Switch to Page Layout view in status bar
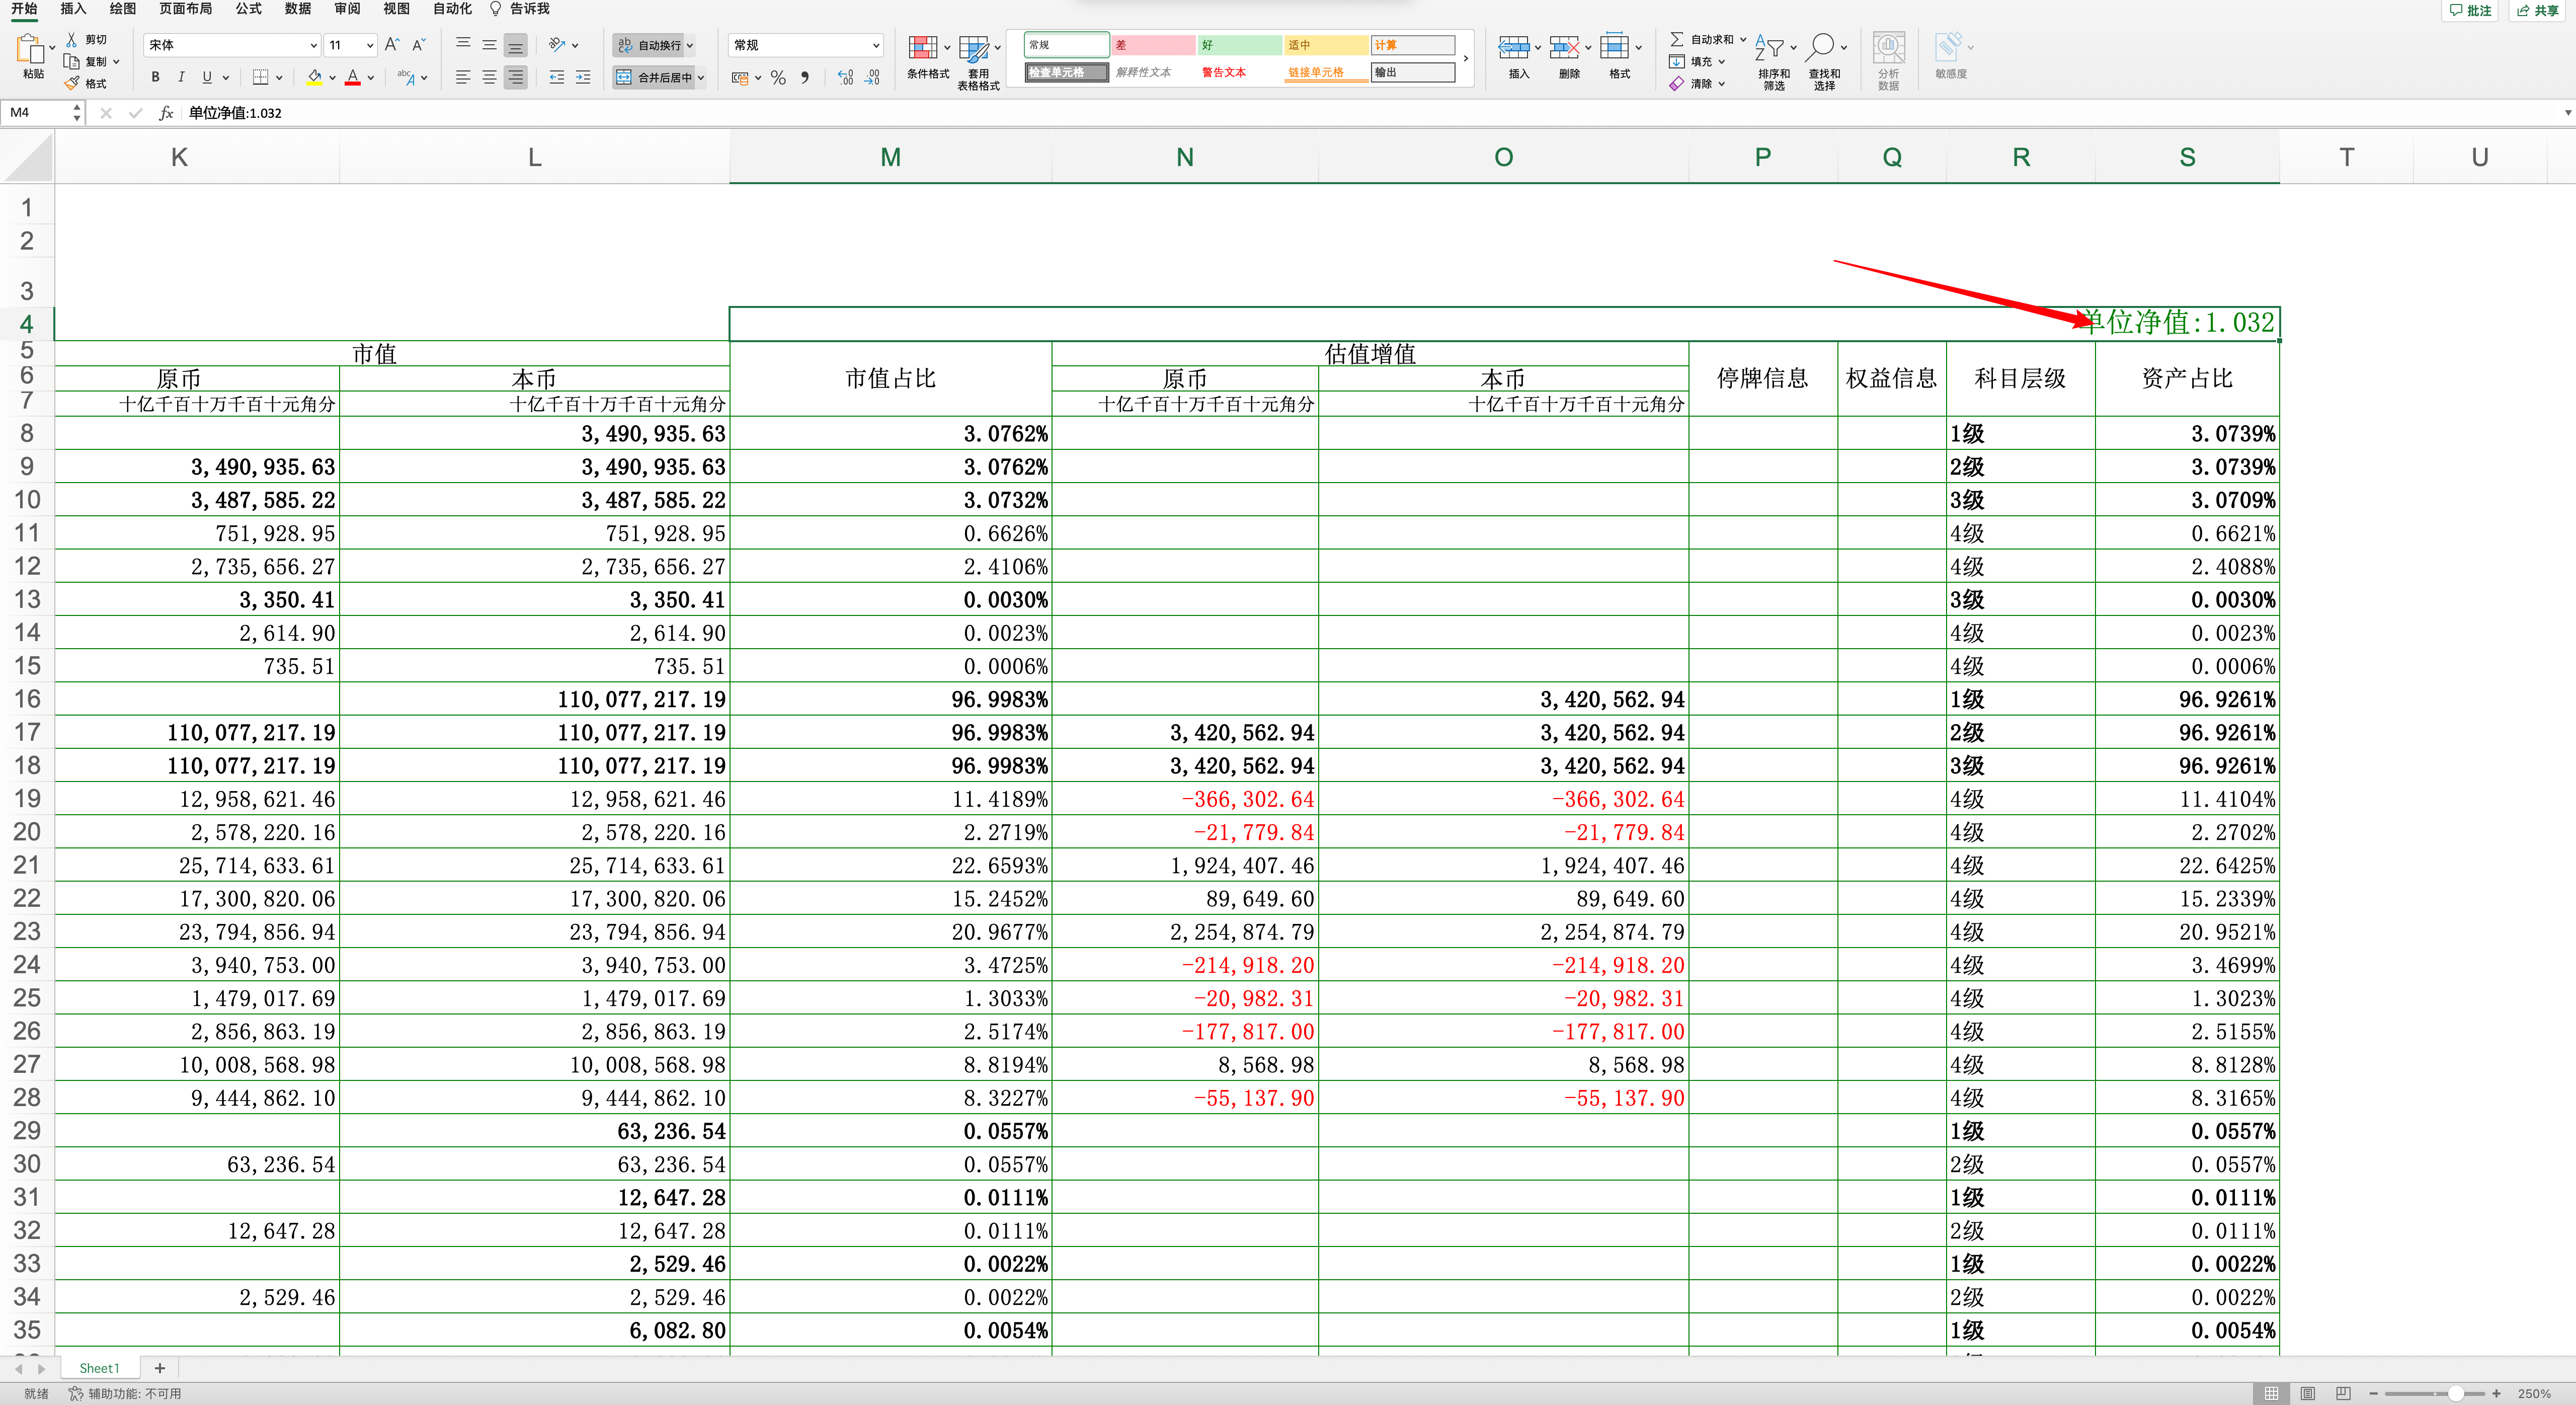The width and height of the screenshot is (2576, 1405). point(2308,1393)
